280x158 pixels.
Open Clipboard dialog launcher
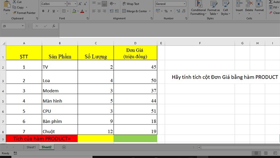[37, 18]
